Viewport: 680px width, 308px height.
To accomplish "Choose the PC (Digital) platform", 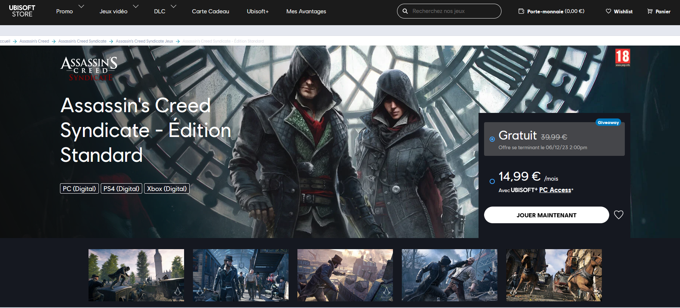I will click(x=79, y=189).
